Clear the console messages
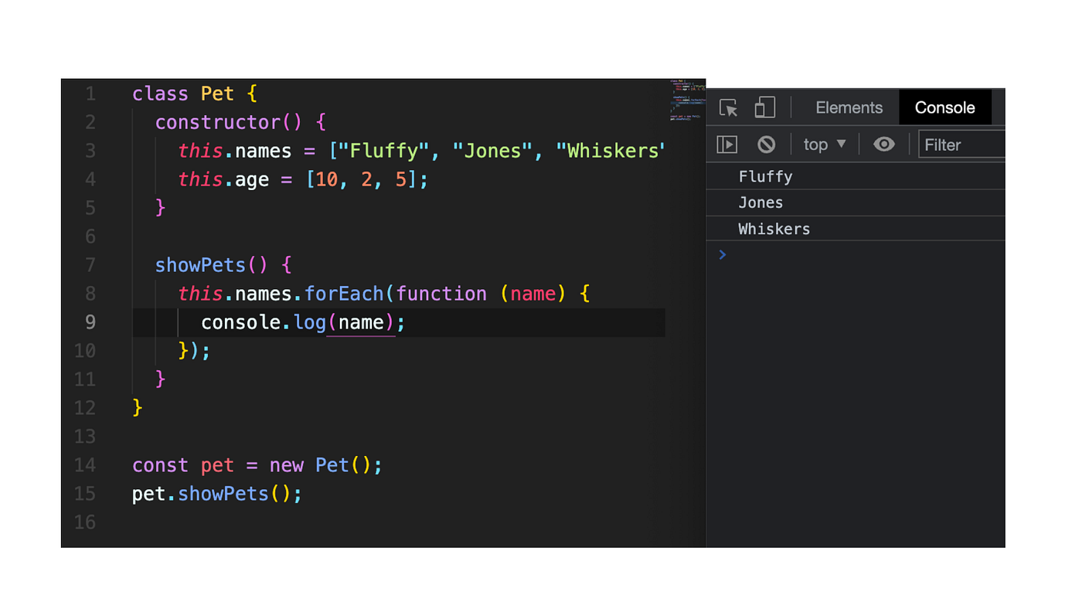This screenshot has height=609, width=1082. click(766, 144)
